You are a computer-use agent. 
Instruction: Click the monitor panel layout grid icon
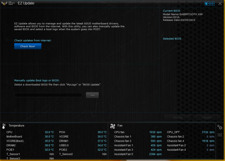(x=220, y=135)
